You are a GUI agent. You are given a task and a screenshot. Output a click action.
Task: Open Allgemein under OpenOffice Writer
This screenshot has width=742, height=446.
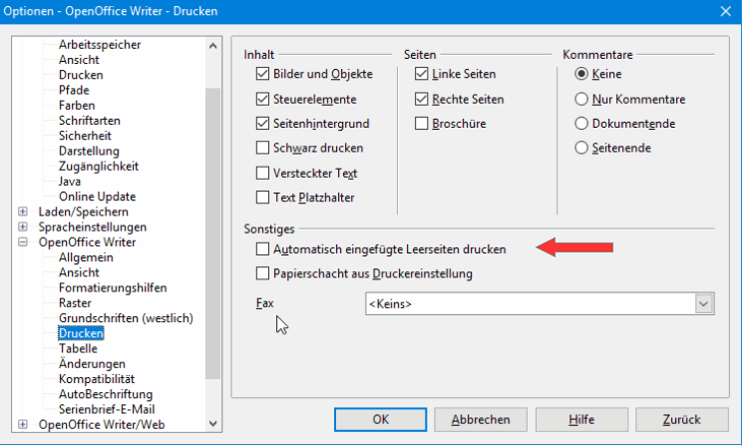tap(86, 257)
